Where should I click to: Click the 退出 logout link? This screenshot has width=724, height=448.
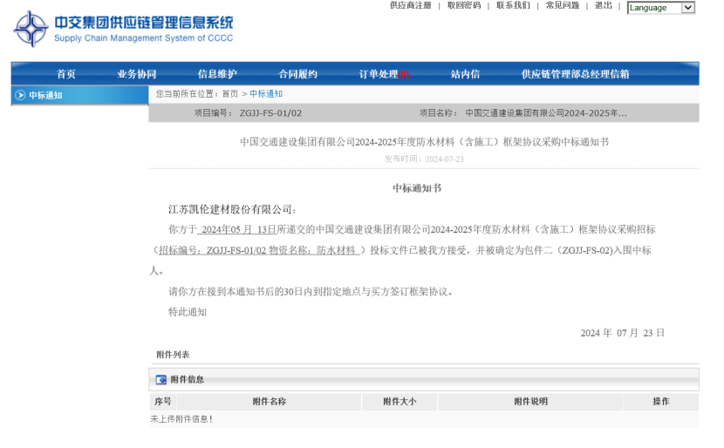[x=603, y=5]
